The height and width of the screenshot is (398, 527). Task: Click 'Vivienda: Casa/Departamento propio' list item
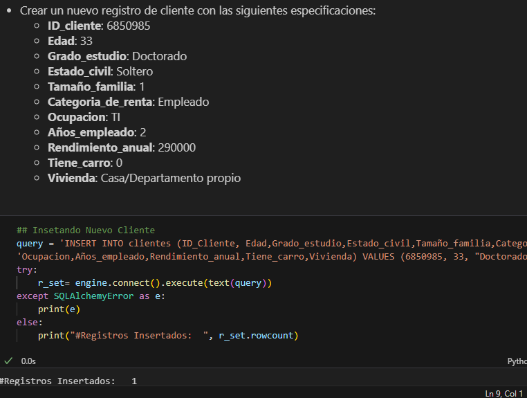point(144,178)
